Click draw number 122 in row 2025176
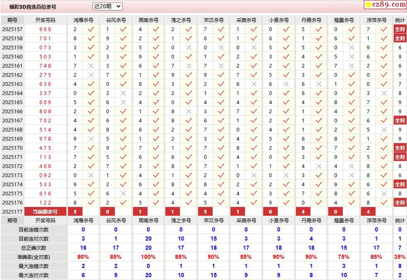Viewport: 407px width, 280px height. 45,202
